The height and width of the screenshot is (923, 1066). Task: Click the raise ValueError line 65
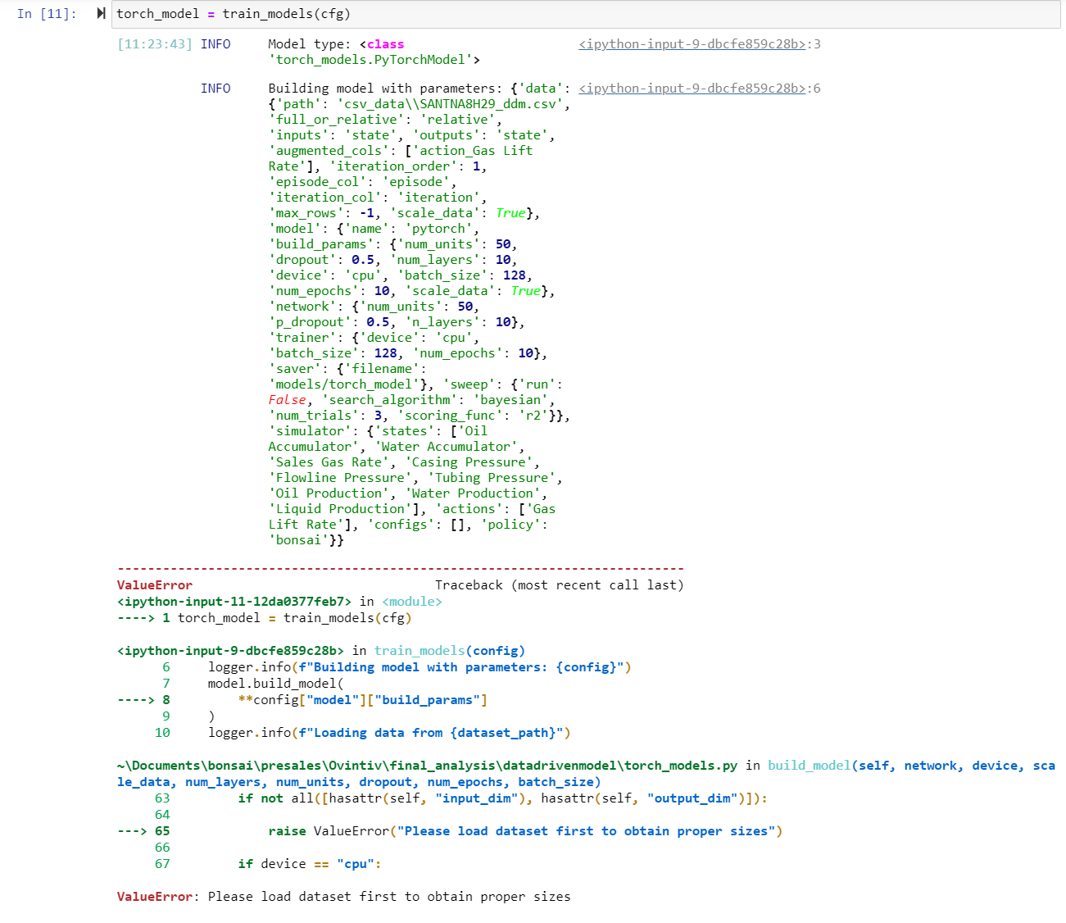pyautogui.click(x=525, y=831)
